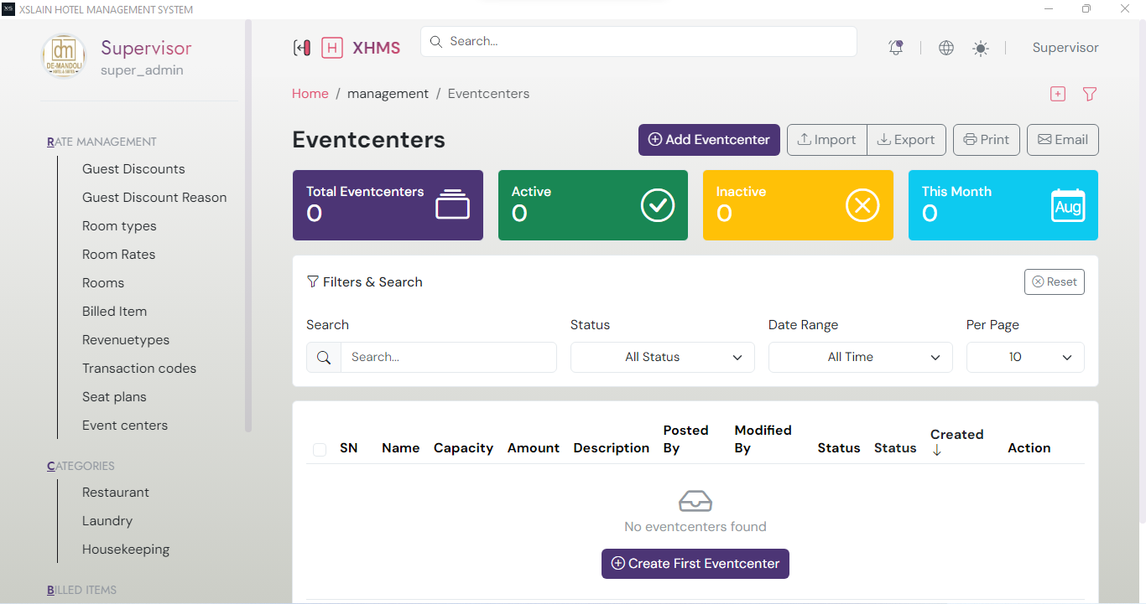Select Event centers in the sidebar
Screen dimensions: 1146x604
[x=125, y=425]
